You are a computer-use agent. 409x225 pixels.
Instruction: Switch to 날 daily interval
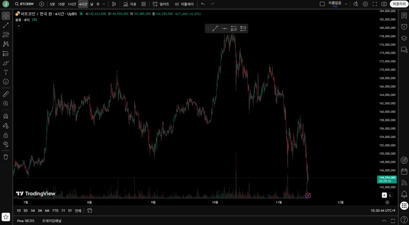pos(92,4)
